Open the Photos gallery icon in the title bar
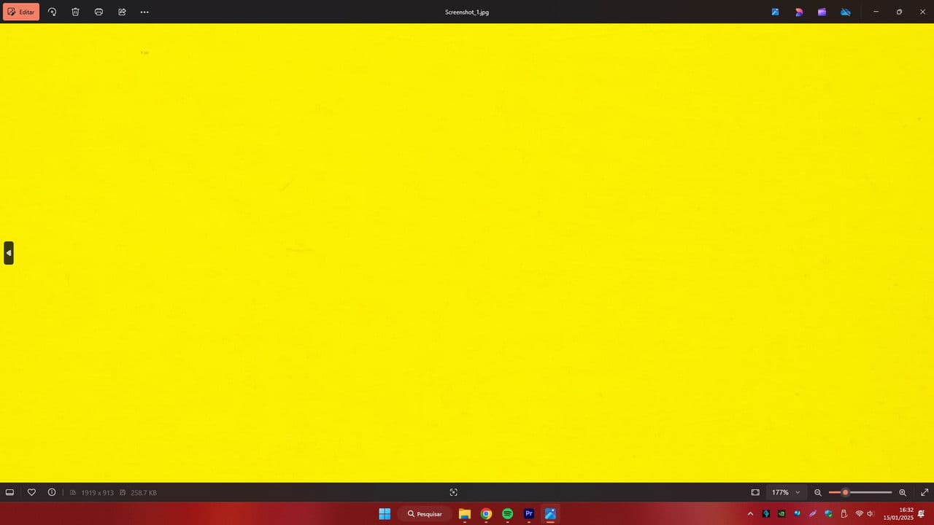The height and width of the screenshot is (525, 934). click(x=775, y=12)
